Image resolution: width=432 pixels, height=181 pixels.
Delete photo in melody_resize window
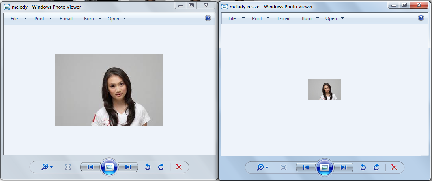point(394,167)
